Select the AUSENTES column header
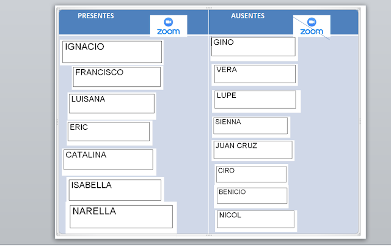 pyautogui.click(x=247, y=16)
